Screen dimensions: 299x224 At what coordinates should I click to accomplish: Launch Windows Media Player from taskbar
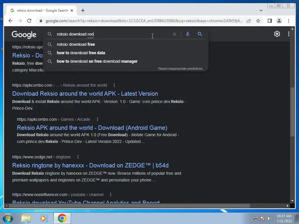(x=44, y=218)
